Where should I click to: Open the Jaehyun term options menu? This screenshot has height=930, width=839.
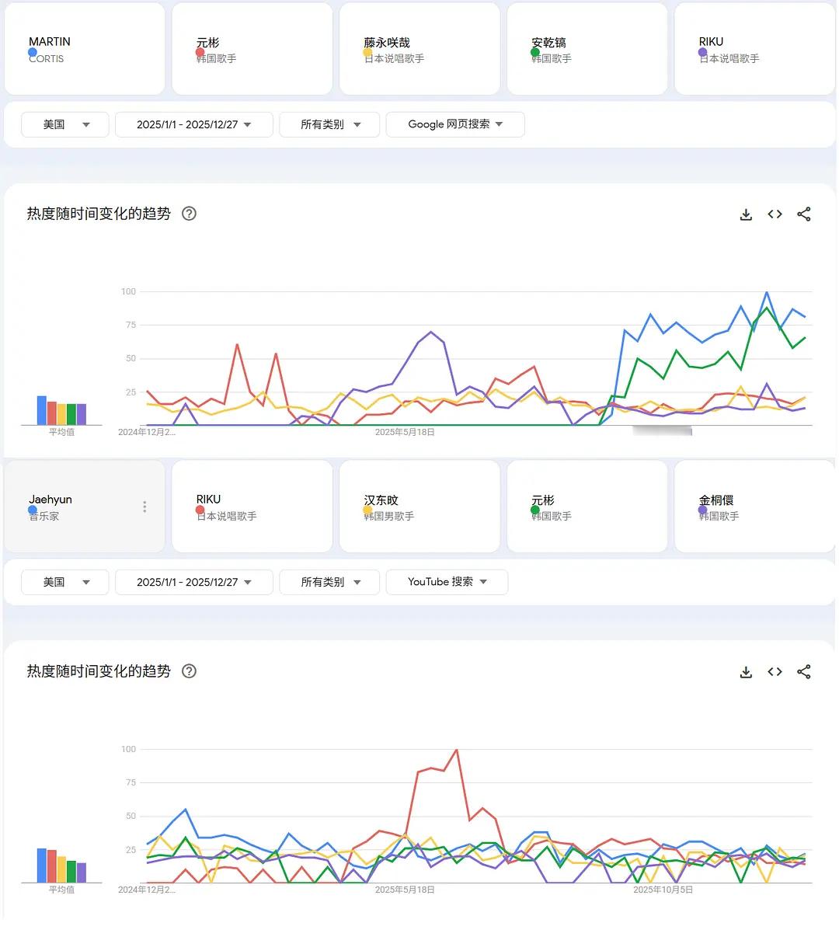(144, 507)
